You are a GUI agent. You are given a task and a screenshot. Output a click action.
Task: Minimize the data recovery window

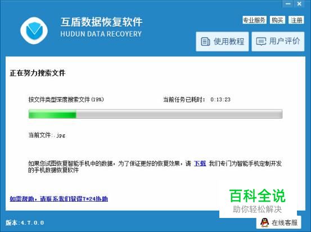pyautogui.click(x=288, y=4)
